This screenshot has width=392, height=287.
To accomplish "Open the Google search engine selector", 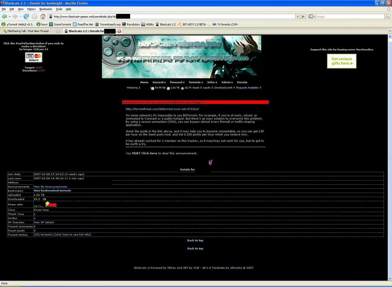I will click(312, 16).
